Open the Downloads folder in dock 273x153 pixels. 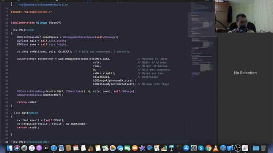click(x=256, y=148)
